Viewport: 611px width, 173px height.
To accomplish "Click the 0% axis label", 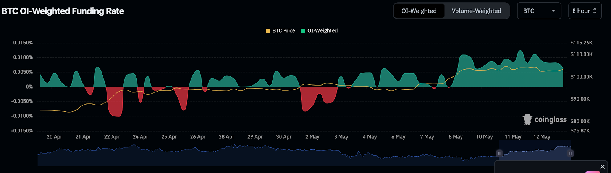I will 29,87.
